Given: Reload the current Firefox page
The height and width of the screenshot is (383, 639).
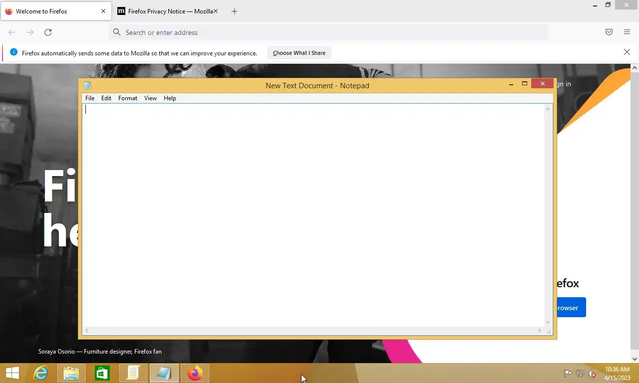Looking at the screenshot, I should click(x=48, y=32).
